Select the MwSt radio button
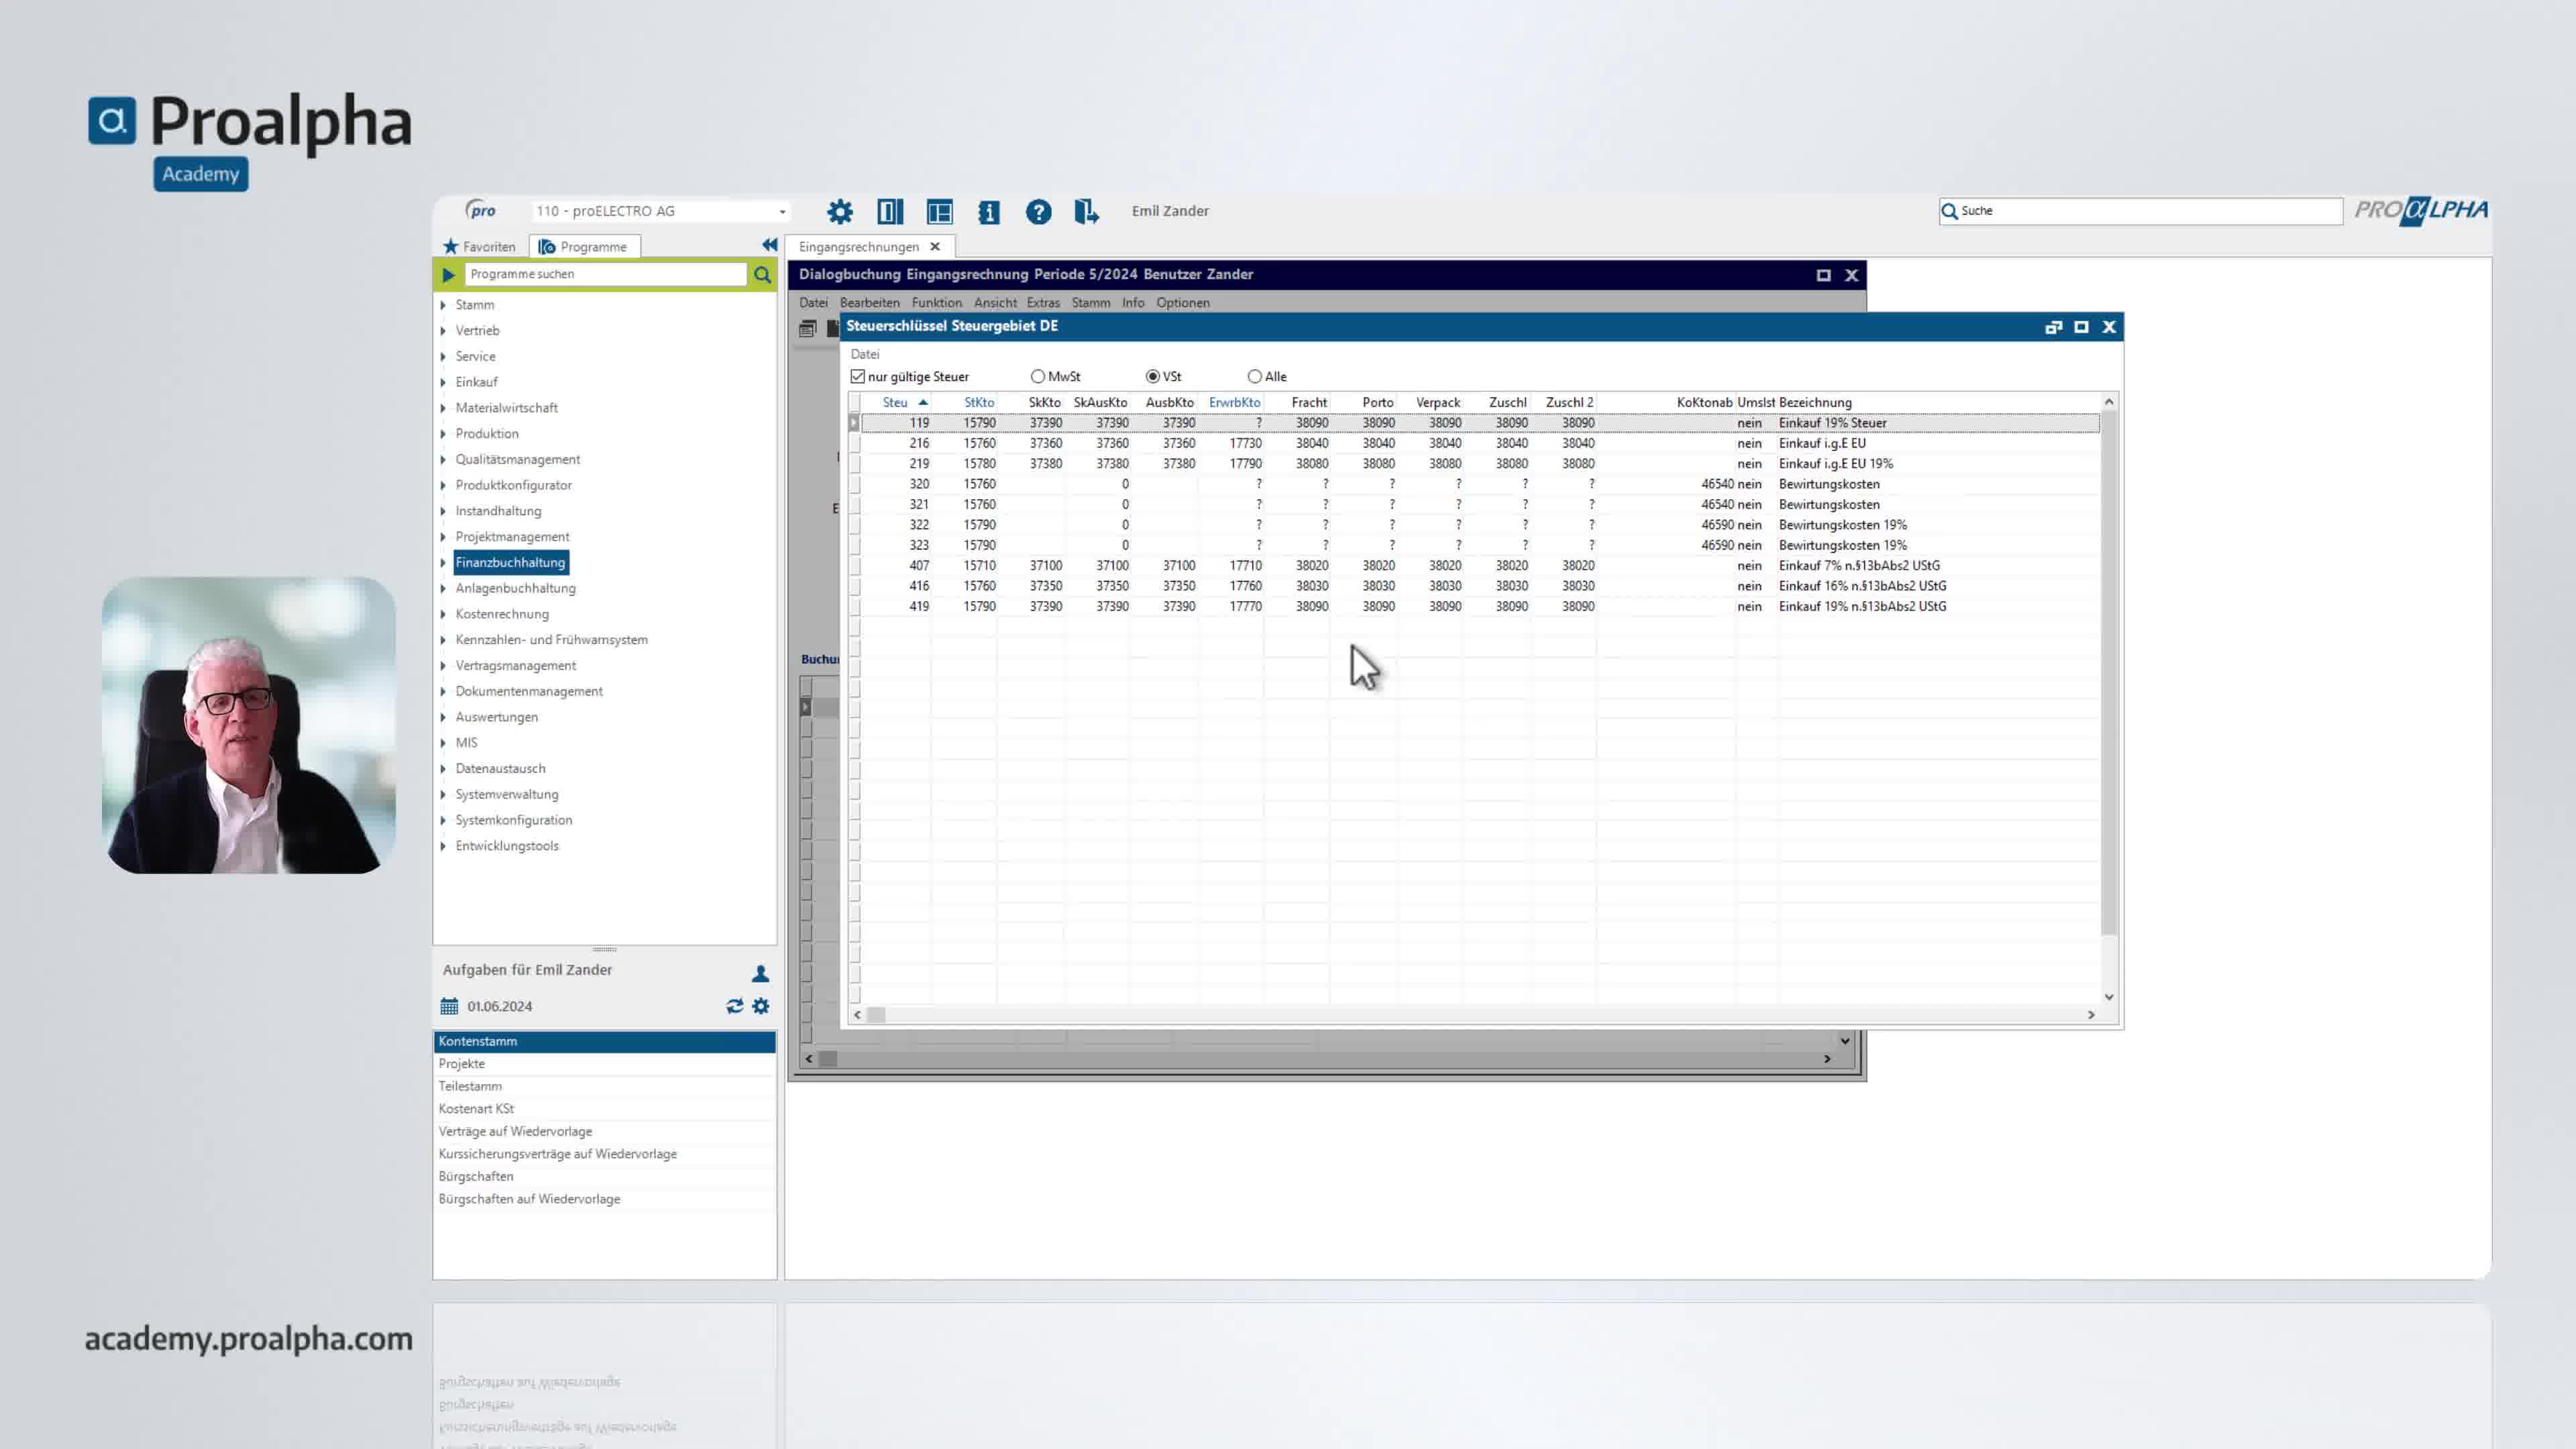The height and width of the screenshot is (1449, 2576). point(1038,376)
